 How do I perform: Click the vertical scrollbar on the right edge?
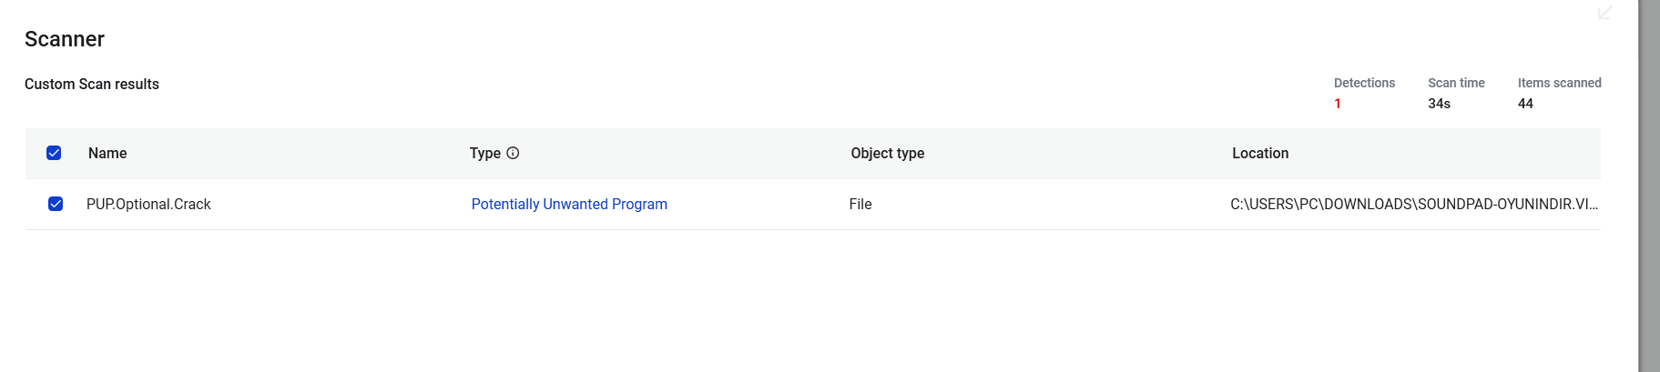pos(1649,186)
